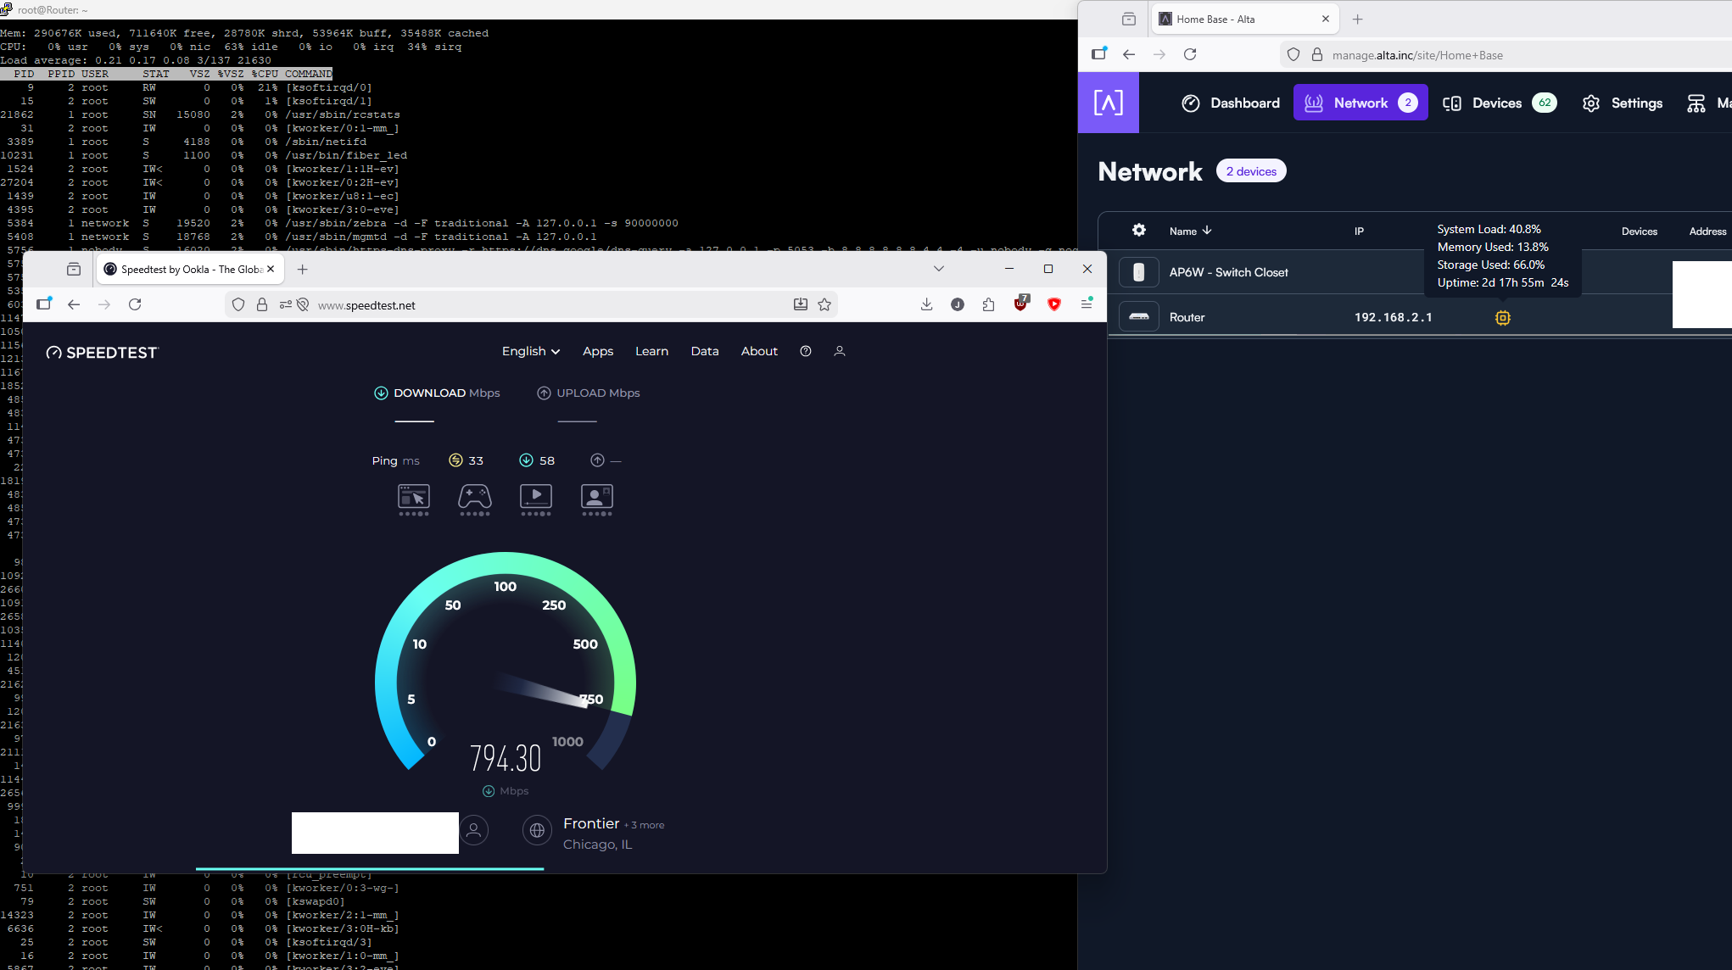The image size is (1732, 970).
Task: Click the Alta logo icon
Action: (1108, 103)
